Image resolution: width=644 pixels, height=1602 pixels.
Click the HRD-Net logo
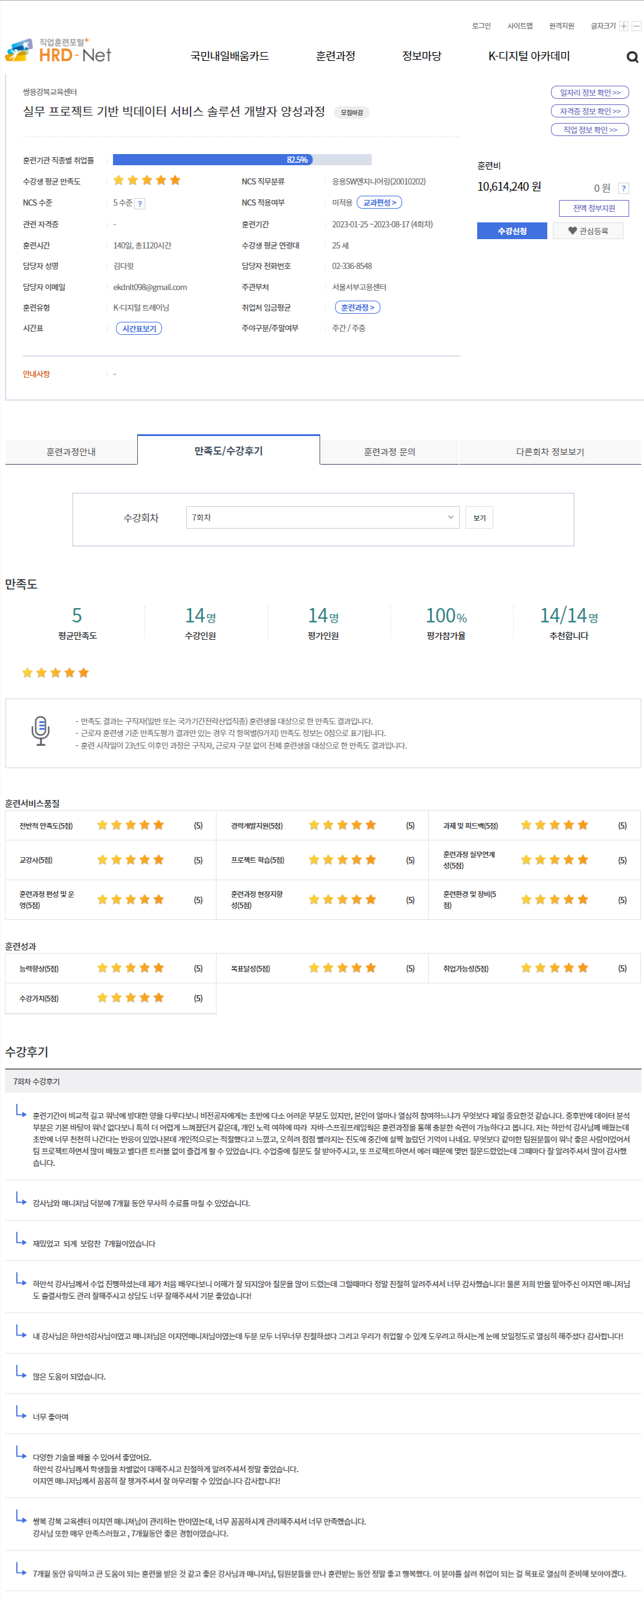(58, 51)
